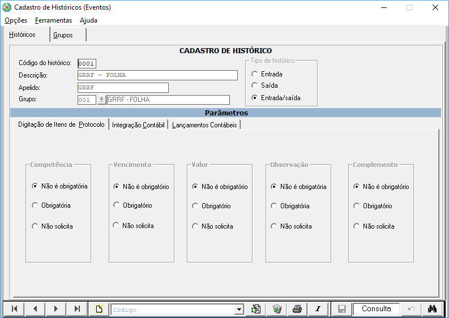Expand the Código search dropdown
Screen dimensions: 449x318
pyautogui.click(x=239, y=309)
